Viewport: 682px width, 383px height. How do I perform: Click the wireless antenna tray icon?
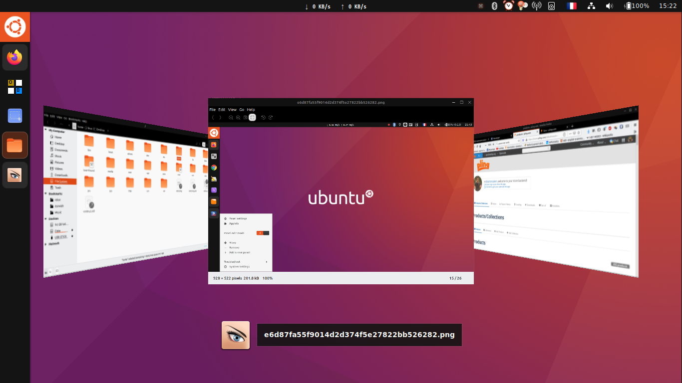point(537,6)
